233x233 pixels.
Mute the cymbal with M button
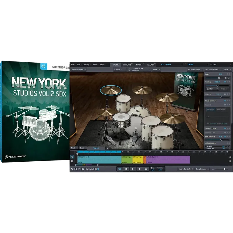[x=228, y=78]
